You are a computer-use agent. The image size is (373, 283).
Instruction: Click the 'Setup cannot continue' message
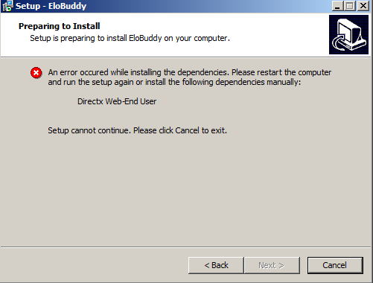pyautogui.click(x=137, y=130)
